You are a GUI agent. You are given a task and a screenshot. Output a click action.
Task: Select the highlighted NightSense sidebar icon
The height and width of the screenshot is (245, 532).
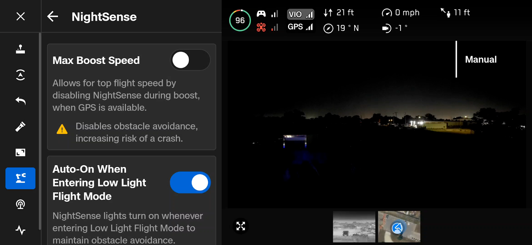click(20, 178)
